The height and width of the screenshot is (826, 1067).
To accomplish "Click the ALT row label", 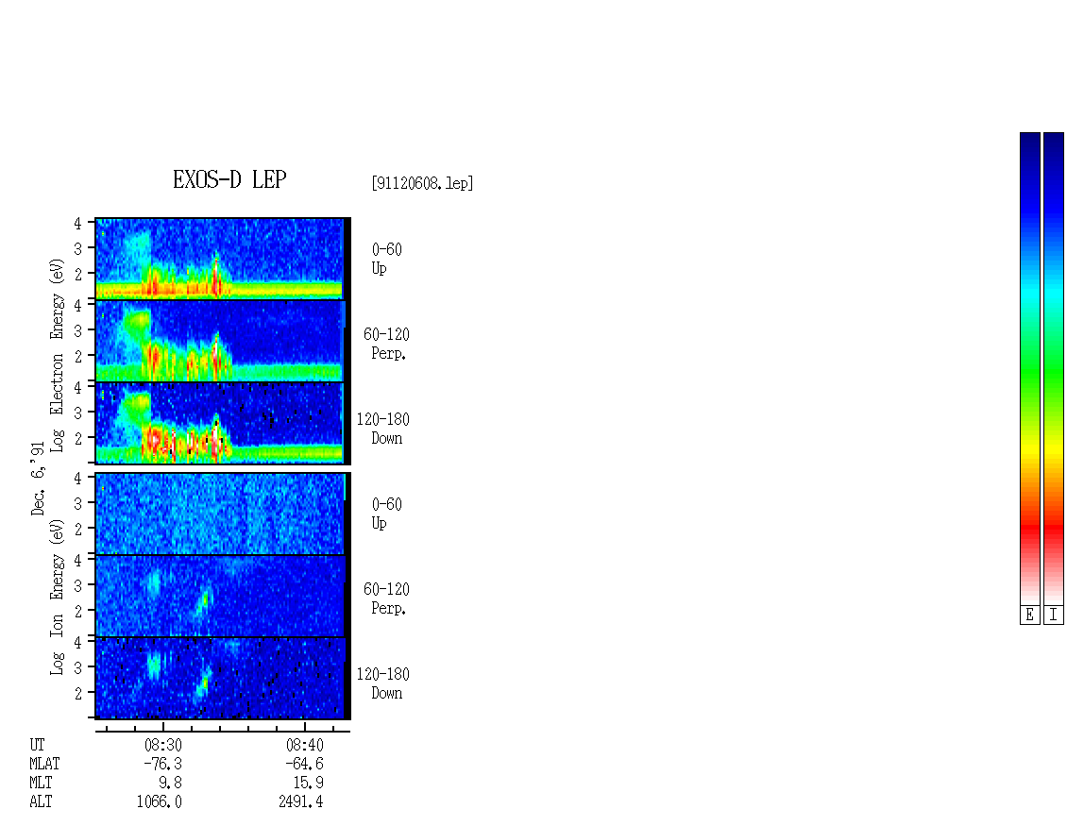I will [x=41, y=802].
